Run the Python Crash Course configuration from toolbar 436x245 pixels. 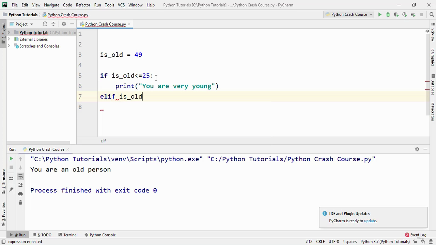tap(380, 15)
